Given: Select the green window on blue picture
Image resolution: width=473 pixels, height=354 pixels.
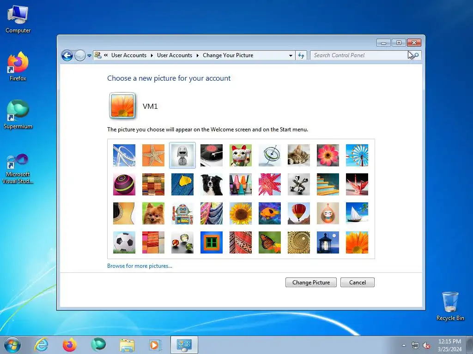Looking at the screenshot, I should click(212, 242).
